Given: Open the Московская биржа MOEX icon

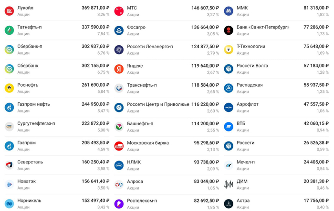Looking at the screenshot, I should click(119, 146).
